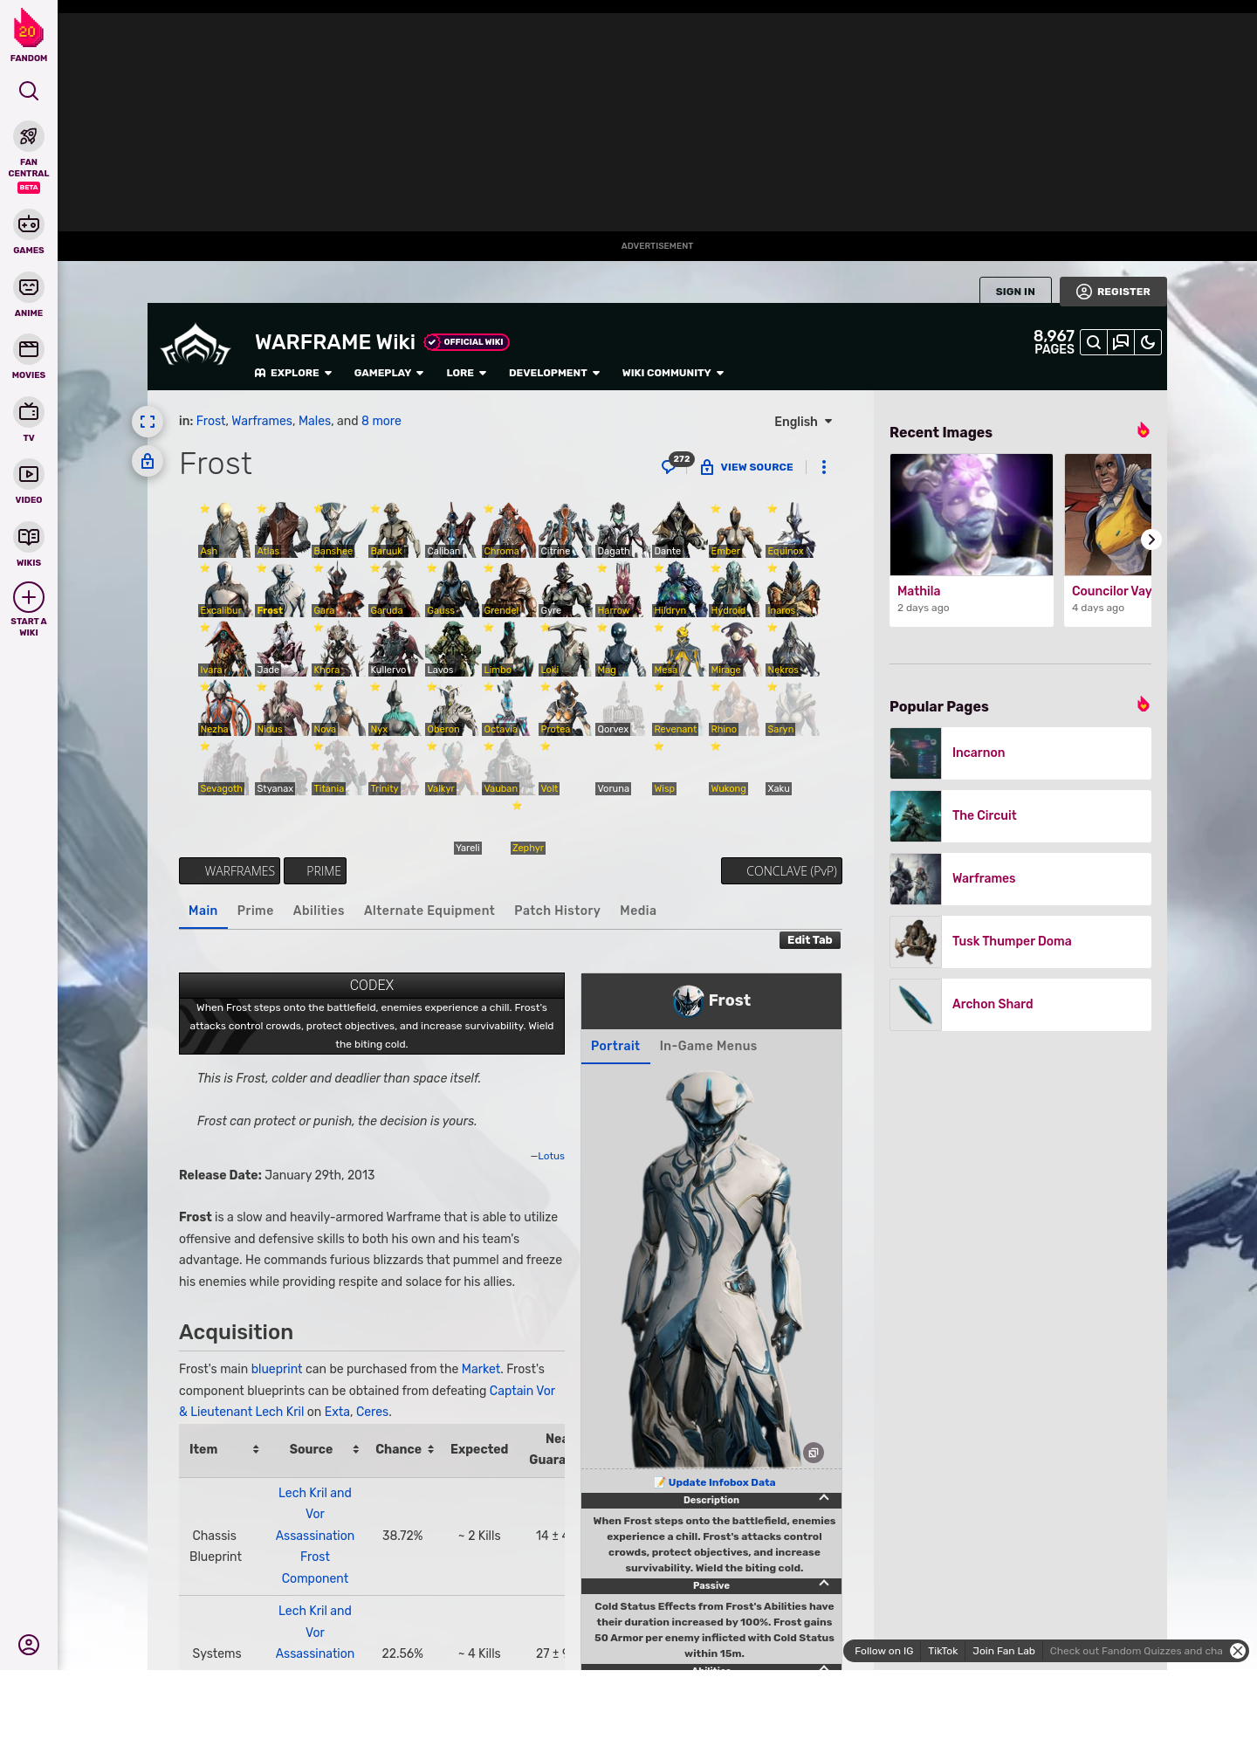The width and height of the screenshot is (1257, 1746).
Task: Open the TV sidebar icon
Action: tap(29, 411)
